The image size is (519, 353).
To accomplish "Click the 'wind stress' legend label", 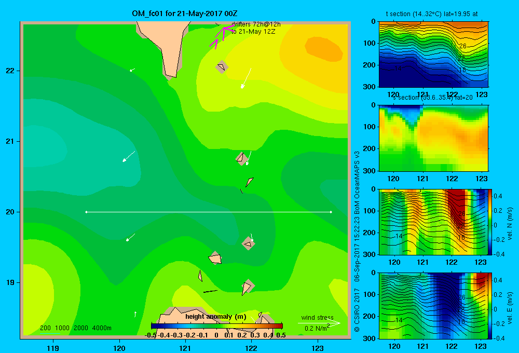I will click(x=318, y=318).
